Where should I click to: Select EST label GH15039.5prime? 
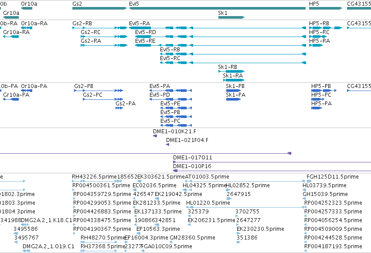(325, 194)
